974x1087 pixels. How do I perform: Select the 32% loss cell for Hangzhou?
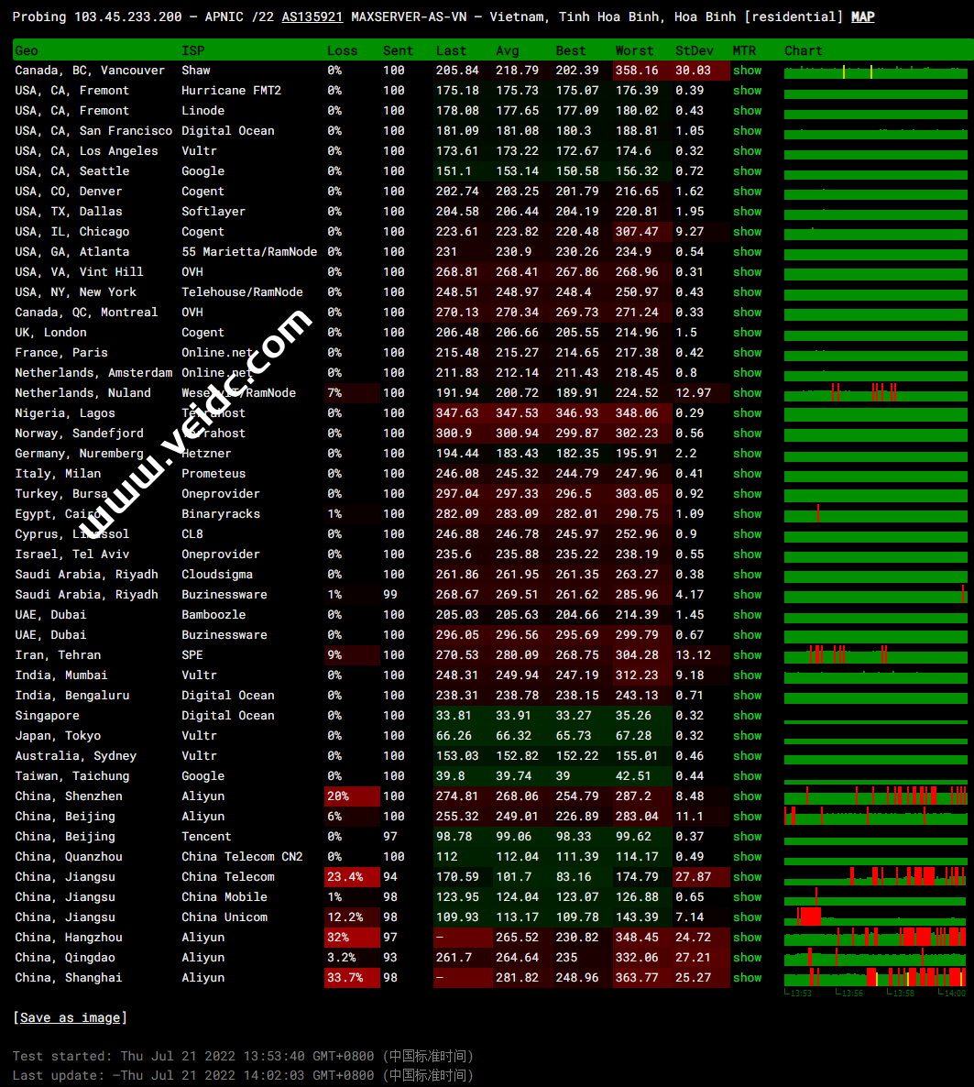click(x=352, y=938)
